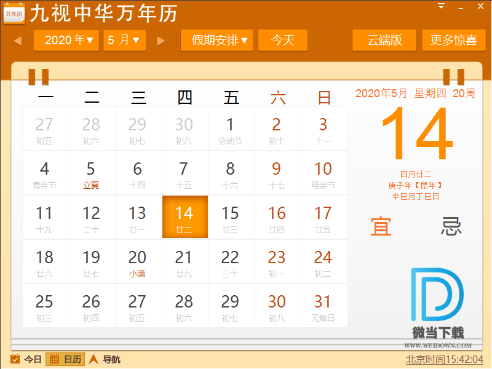
Task: Select April 27 初五 in first row
Action: point(46,129)
